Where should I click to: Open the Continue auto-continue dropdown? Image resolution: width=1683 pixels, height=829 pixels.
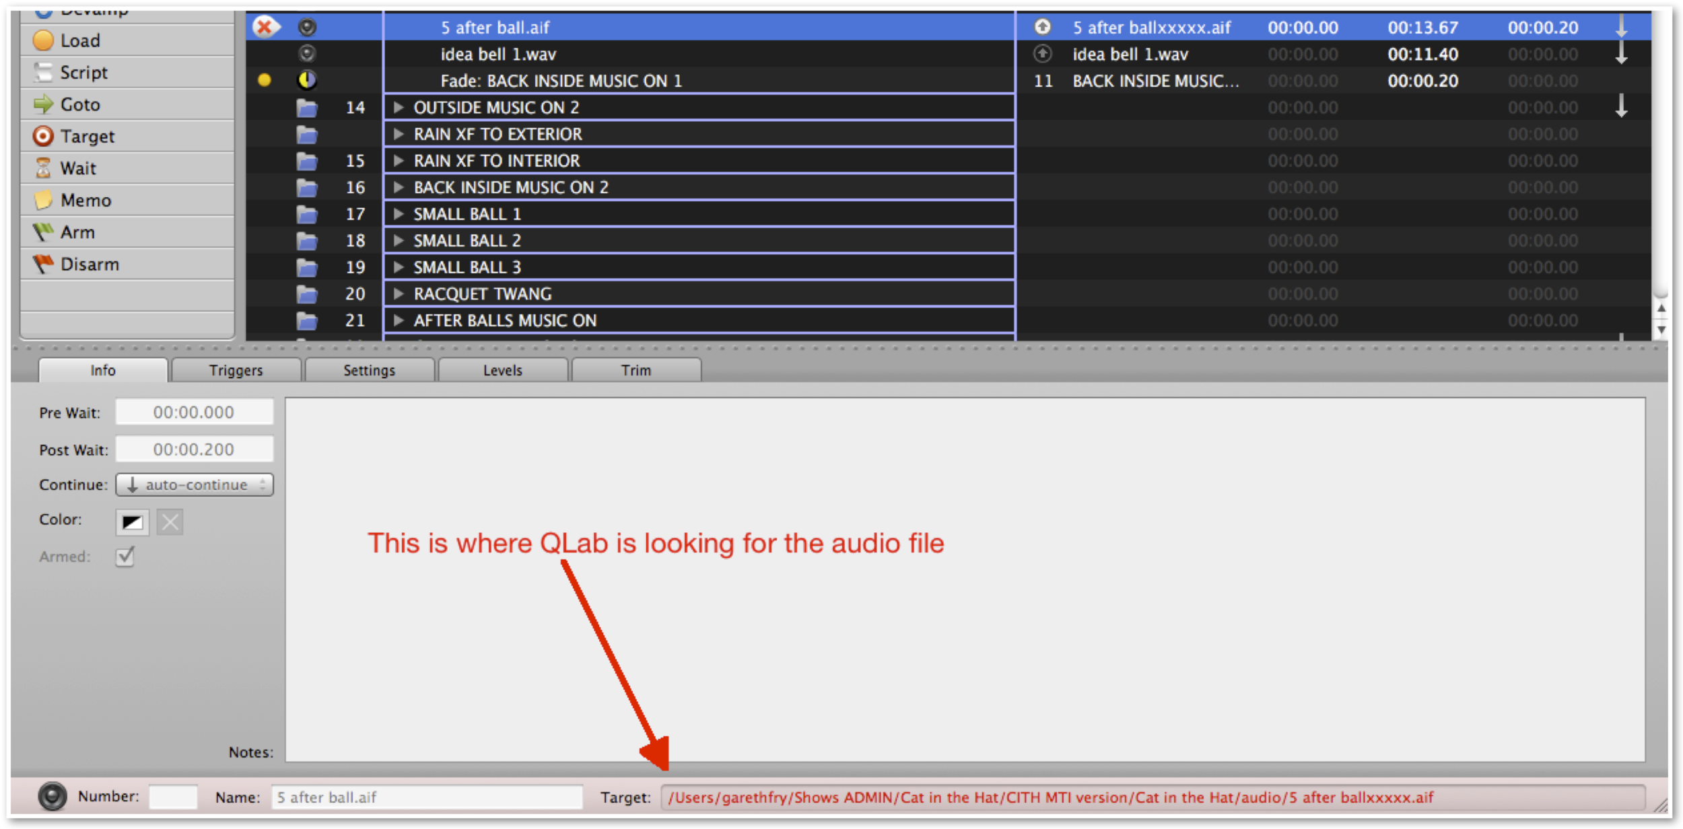(x=194, y=484)
